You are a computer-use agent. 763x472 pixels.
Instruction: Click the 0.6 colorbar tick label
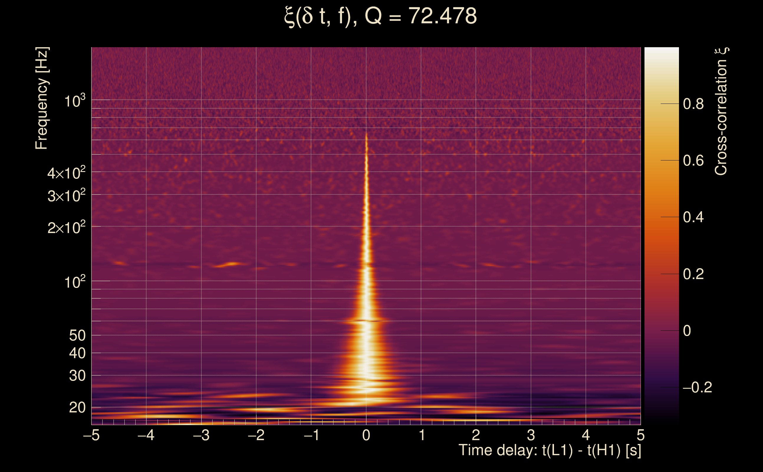click(x=693, y=161)
